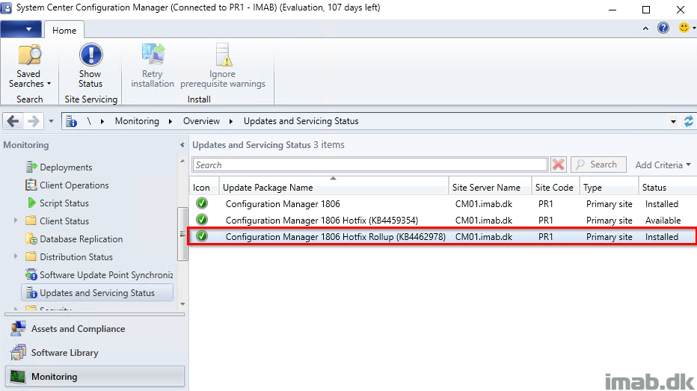Open the blue application menu dropdown
Image resolution: width=697 pixels, height=391 pixels.
coord(21,29)
